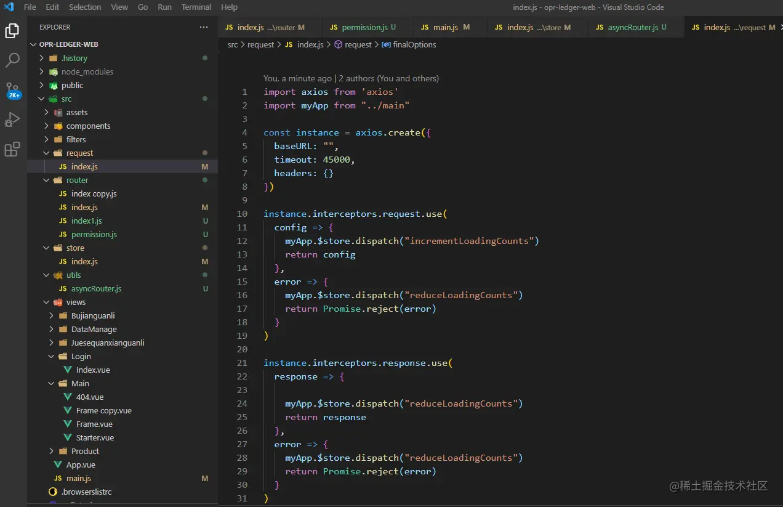Image resolution: width=783 pixels, height=507 pixels.
Task: Collapse the OPR-LEDGER-WEB root section
Action: point(34,44)
